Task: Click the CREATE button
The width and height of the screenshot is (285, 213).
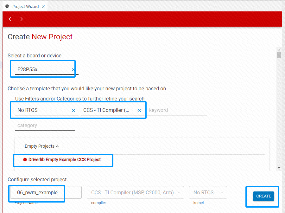Action: point(263,196)
